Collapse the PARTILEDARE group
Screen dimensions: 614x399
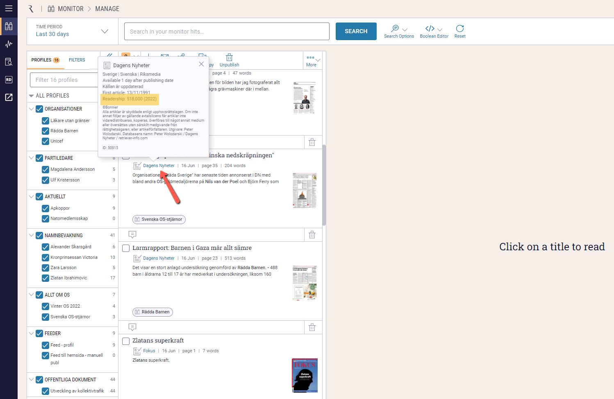pos(31,158)
